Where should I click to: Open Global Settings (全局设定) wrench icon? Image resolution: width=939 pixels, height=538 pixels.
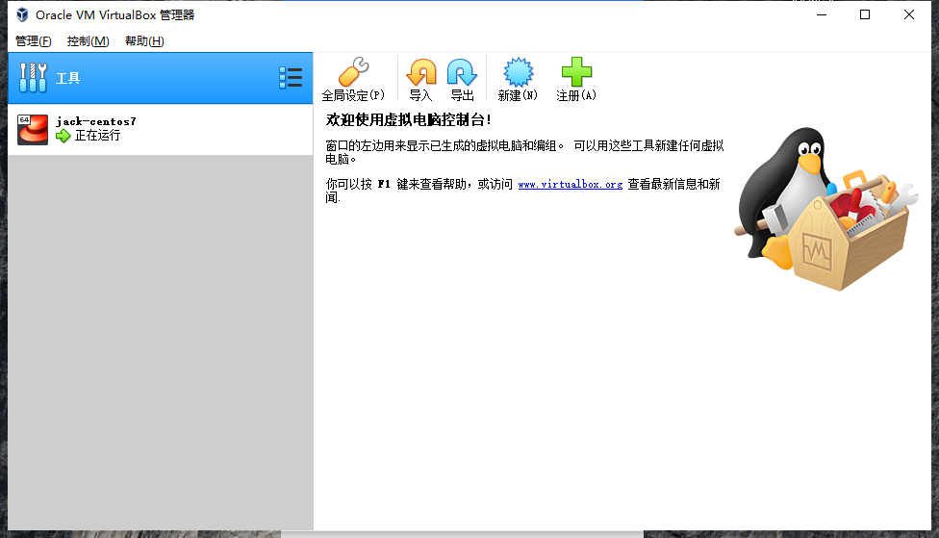click(353, 72)
